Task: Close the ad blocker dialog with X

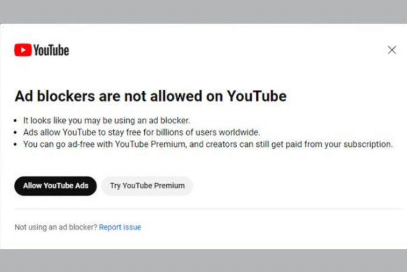Action: click(392, 50)
